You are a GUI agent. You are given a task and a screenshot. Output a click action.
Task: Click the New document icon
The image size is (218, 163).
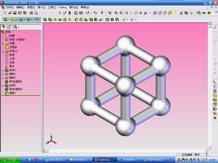click(x=5, y=13)
